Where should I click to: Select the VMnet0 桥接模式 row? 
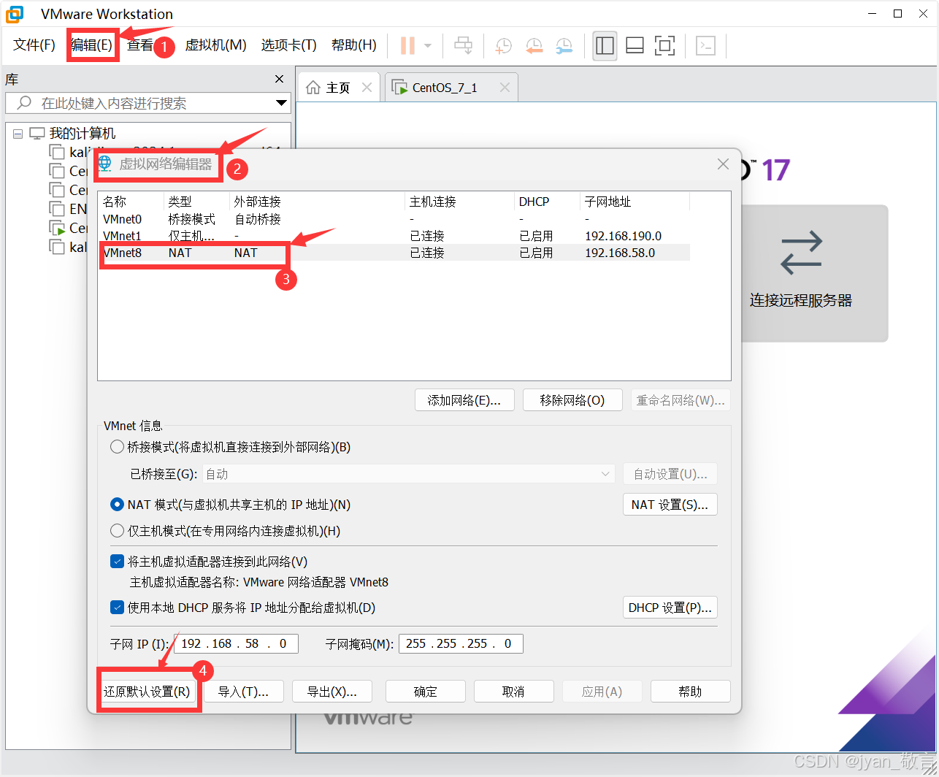point(394,219)
